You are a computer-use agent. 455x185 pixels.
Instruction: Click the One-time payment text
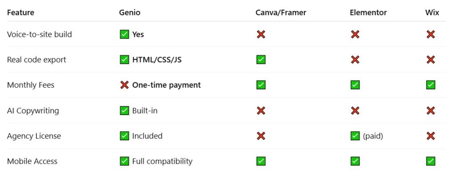point(167,85)
